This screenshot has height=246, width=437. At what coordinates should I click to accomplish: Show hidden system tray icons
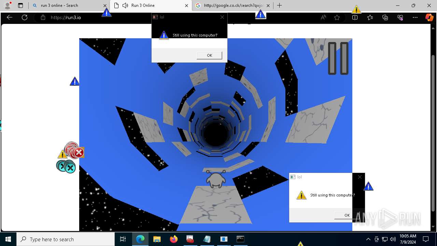click(368, 239)
